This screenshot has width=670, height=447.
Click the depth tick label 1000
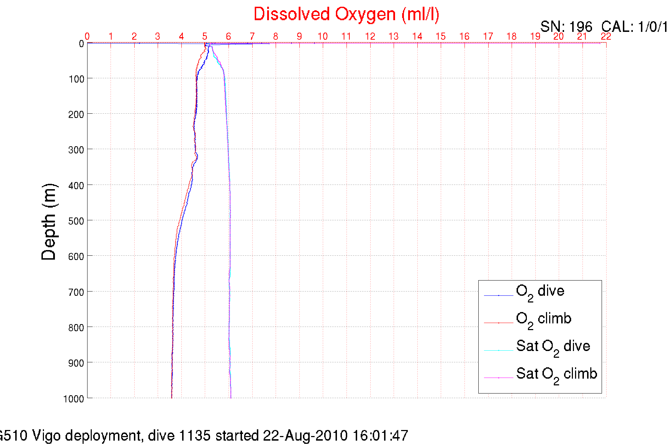pyautogui.click(x=74, y=399)
